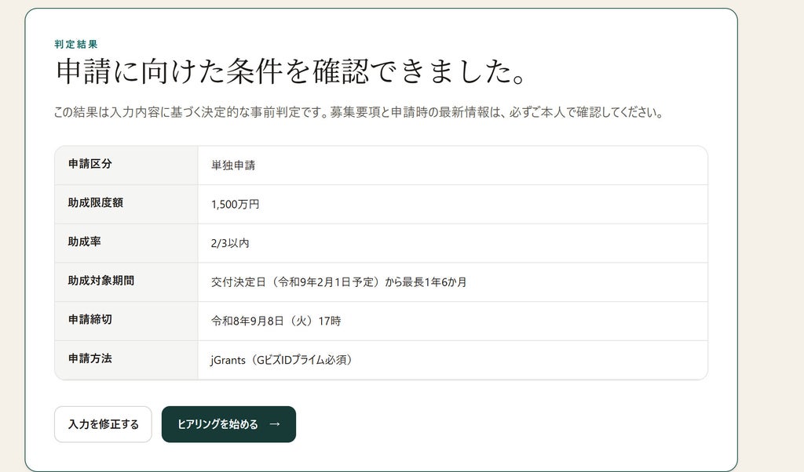Click the 判定結果 section label
Screen dimensions: 804x472
coord(76,44)
